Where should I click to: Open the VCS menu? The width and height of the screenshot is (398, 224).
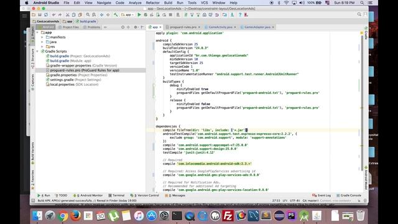click(205, 2)
